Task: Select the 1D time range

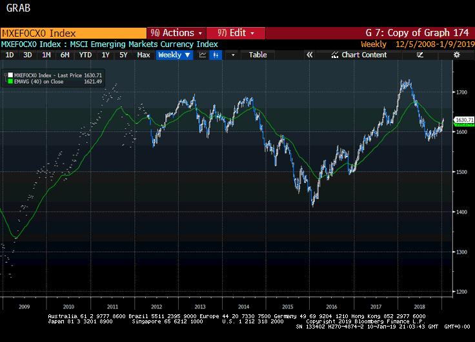Action: tap(10, 55)
